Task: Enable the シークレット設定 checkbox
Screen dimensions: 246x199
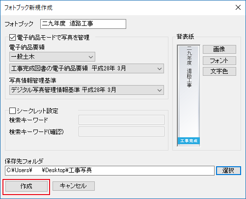Action: [x=12, y=111]
